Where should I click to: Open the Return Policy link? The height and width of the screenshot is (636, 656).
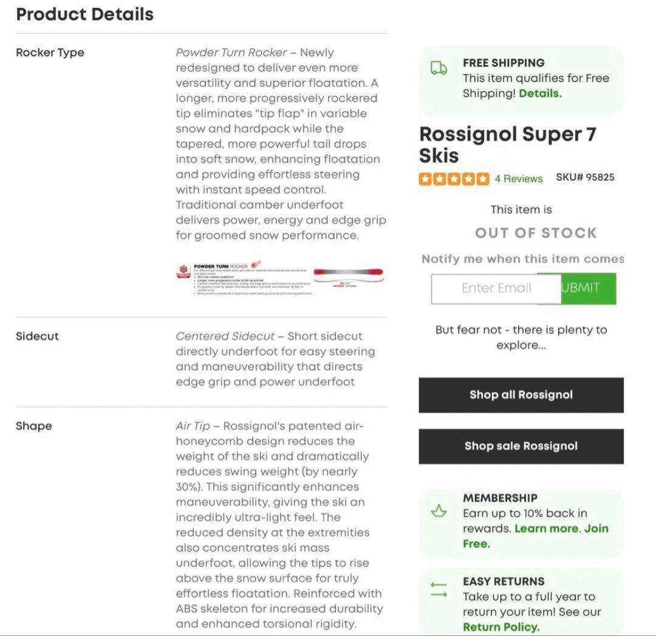(x=501, y=627)
